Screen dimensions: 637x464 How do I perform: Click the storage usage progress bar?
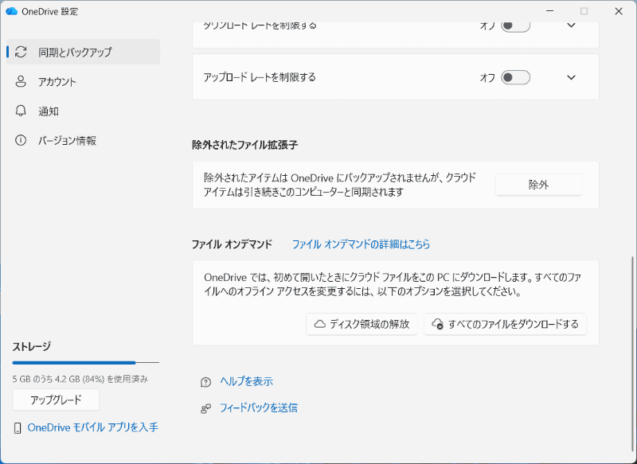point(86,362)
